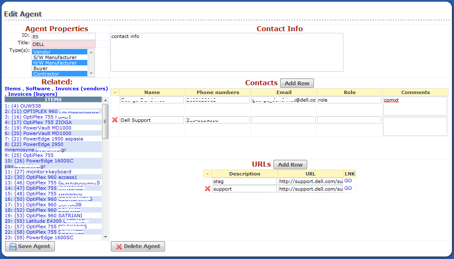
Task: Click the Delete Agent button
Action: (x=138, y=246)
